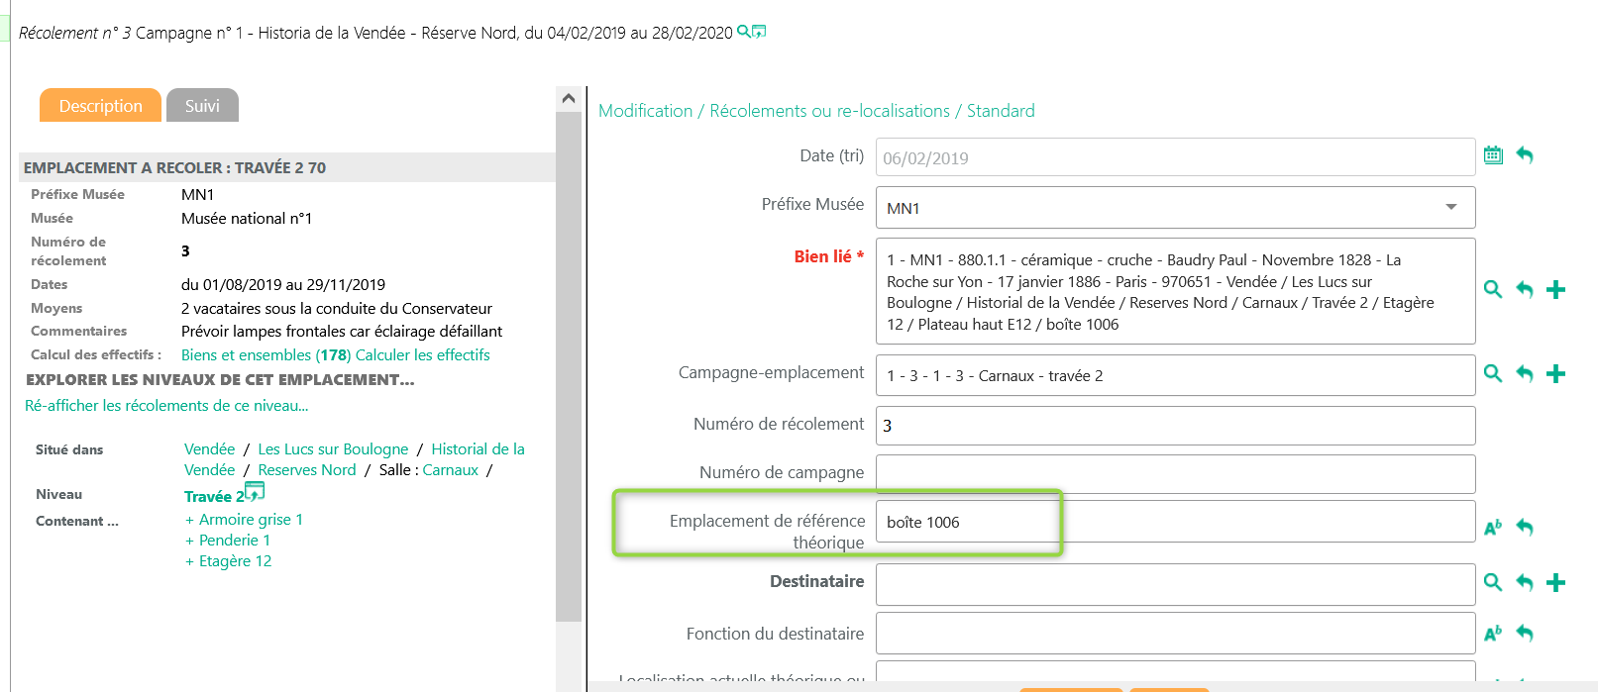This screenshot has width=1598, height=692.
Task: Add new Campagne-emplacement with plus icon
Action: tap(1555, 373)
